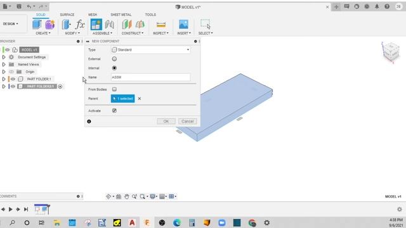Screen dimensions: 406x228
Task: Expand the Origin tree node
Action: coord(4,72)
